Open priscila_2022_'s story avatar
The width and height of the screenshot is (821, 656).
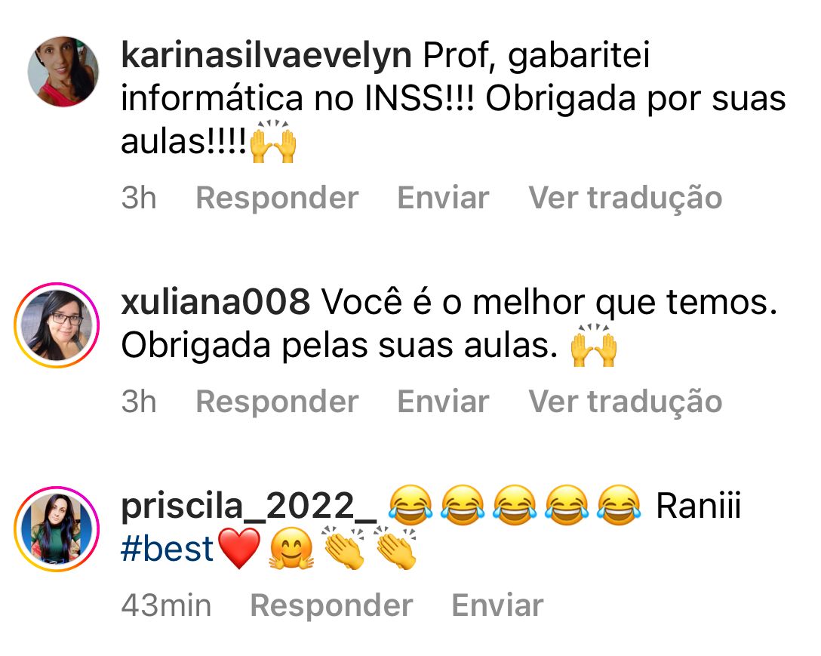(x=57, y=528)
